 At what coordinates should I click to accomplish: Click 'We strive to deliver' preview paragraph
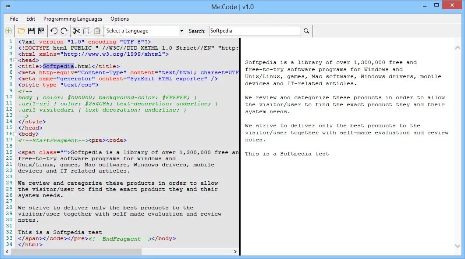(347, 133)
